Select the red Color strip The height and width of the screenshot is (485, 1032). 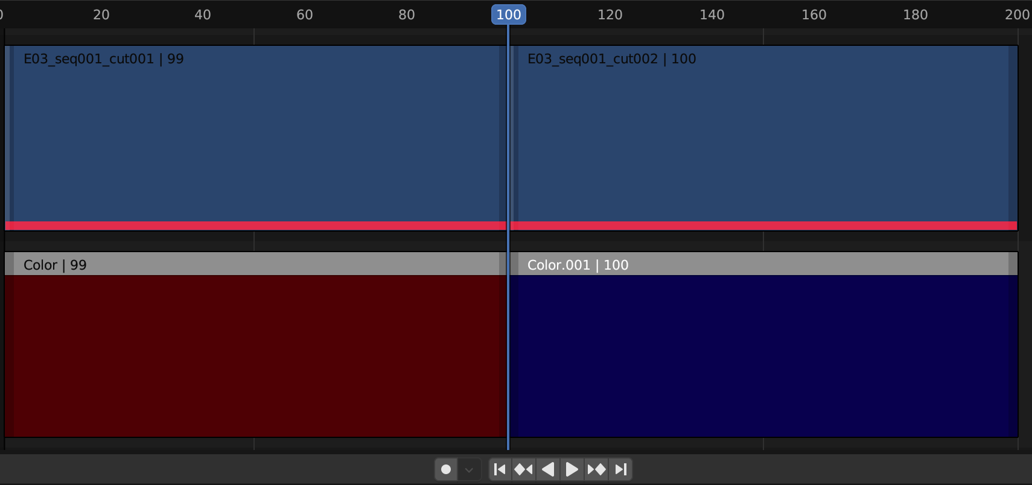pos(256,344)
